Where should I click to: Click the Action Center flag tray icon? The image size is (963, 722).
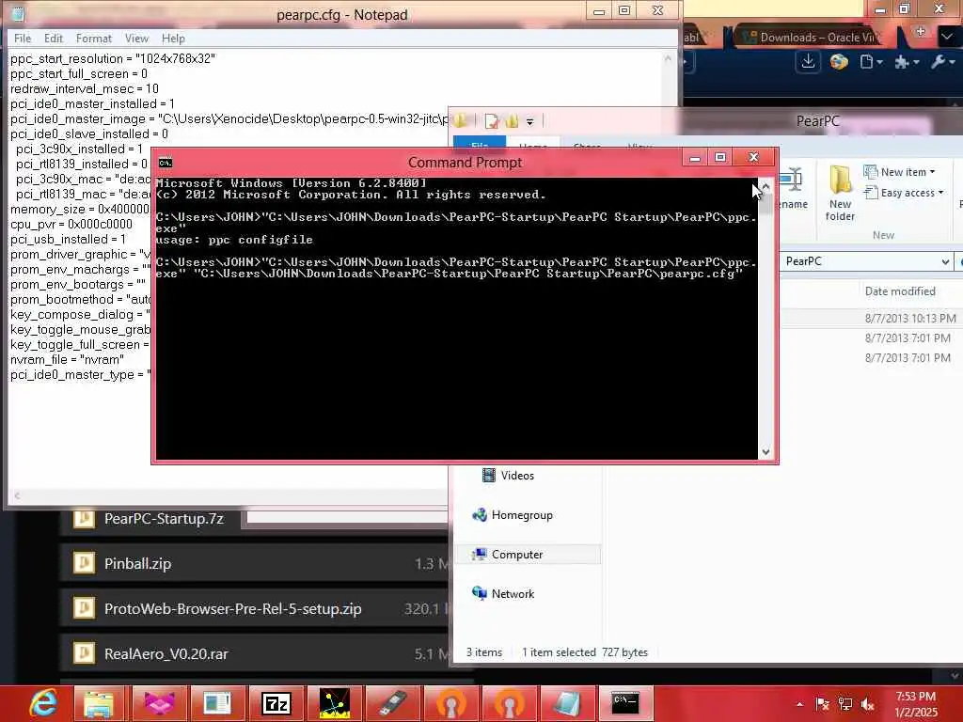[822, 704]
